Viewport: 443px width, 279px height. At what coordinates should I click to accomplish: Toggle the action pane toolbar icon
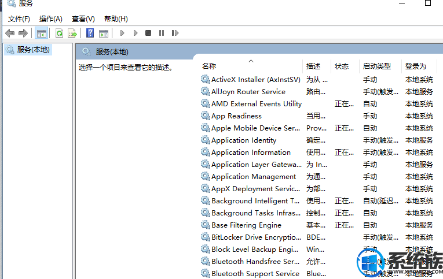104,34
